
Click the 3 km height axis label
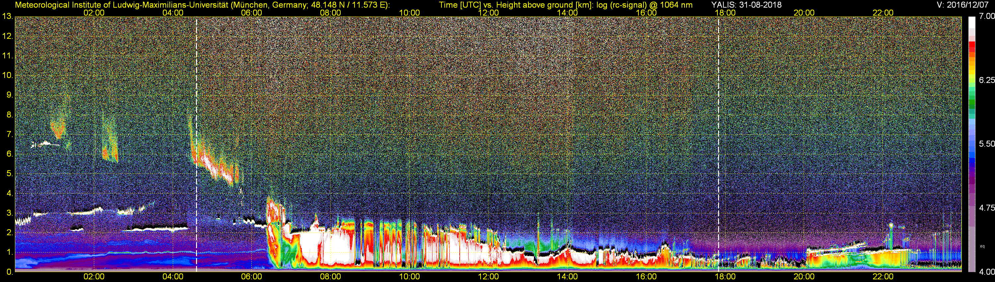9,213
